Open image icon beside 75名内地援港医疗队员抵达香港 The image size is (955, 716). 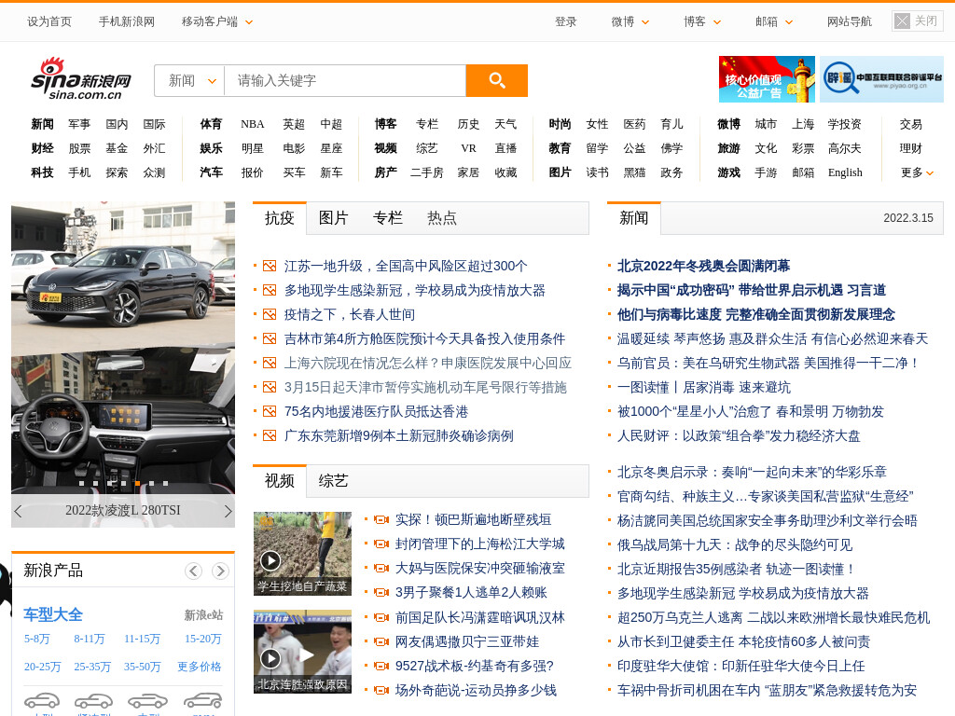tap(270, 411)
